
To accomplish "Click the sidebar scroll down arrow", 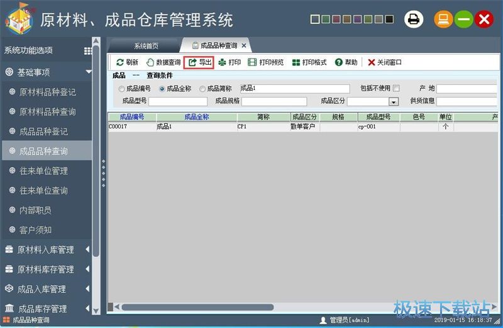I will click(96, 311).
